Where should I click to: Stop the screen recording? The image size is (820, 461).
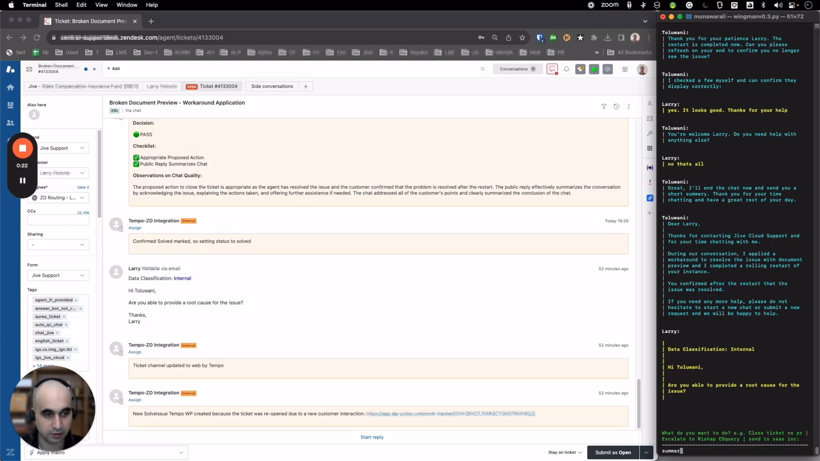(23, 148)
